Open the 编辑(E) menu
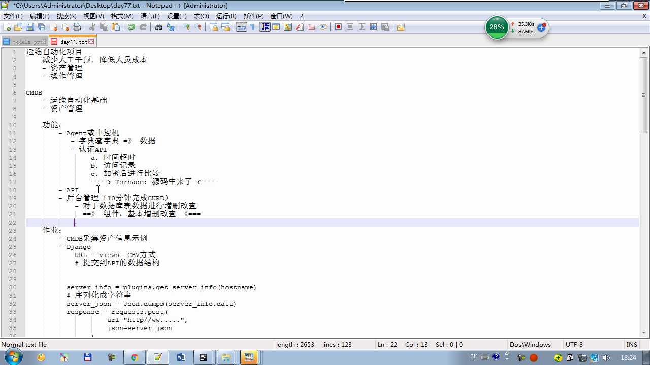 pos(40,16)
